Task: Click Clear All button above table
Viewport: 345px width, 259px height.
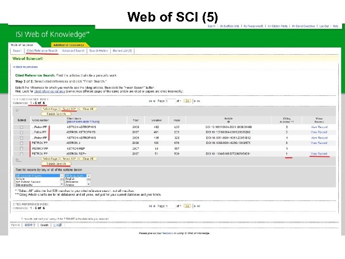Action: point(88,109)
